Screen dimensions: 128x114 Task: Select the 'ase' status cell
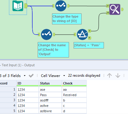click(50, 90)
